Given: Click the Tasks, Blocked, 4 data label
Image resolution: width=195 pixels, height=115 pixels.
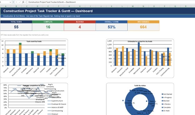Looking at the screenshot, I should click(148, 112).
